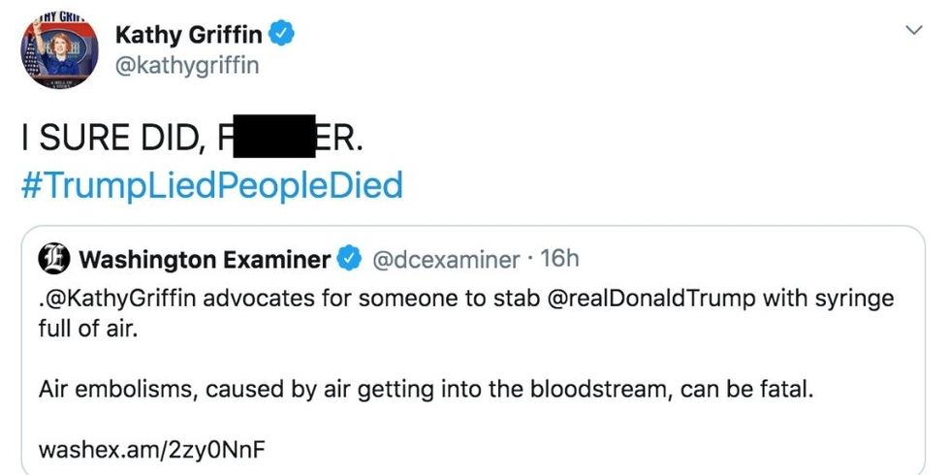Click the @realDonaldTrump mention

click(x=652, y=299)
